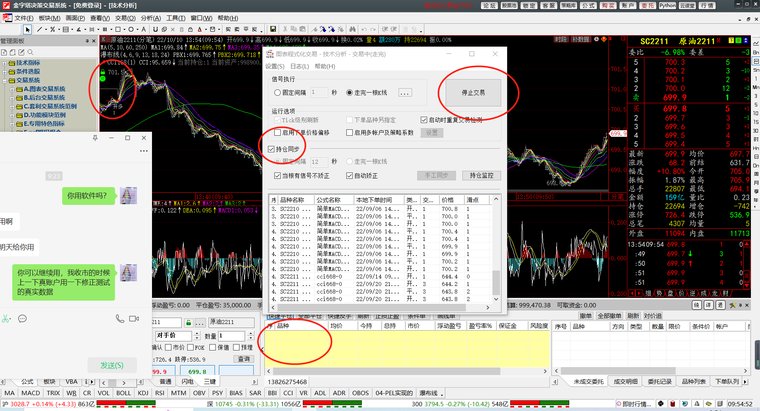Toggle 自动矫正 checkbox

[x=350, y=176]
